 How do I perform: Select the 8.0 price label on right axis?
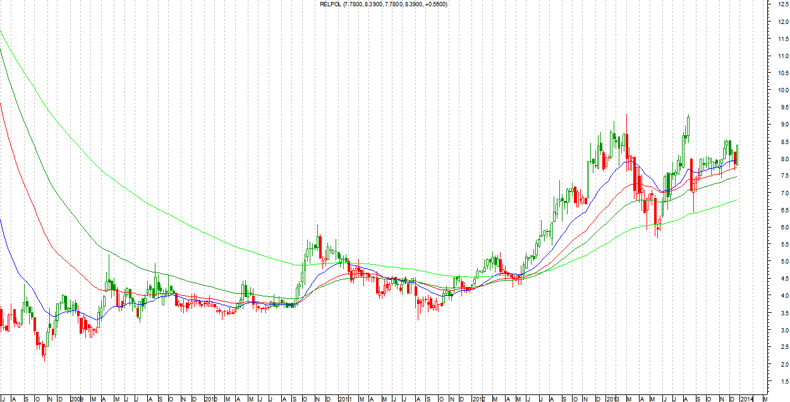(779, 159)
